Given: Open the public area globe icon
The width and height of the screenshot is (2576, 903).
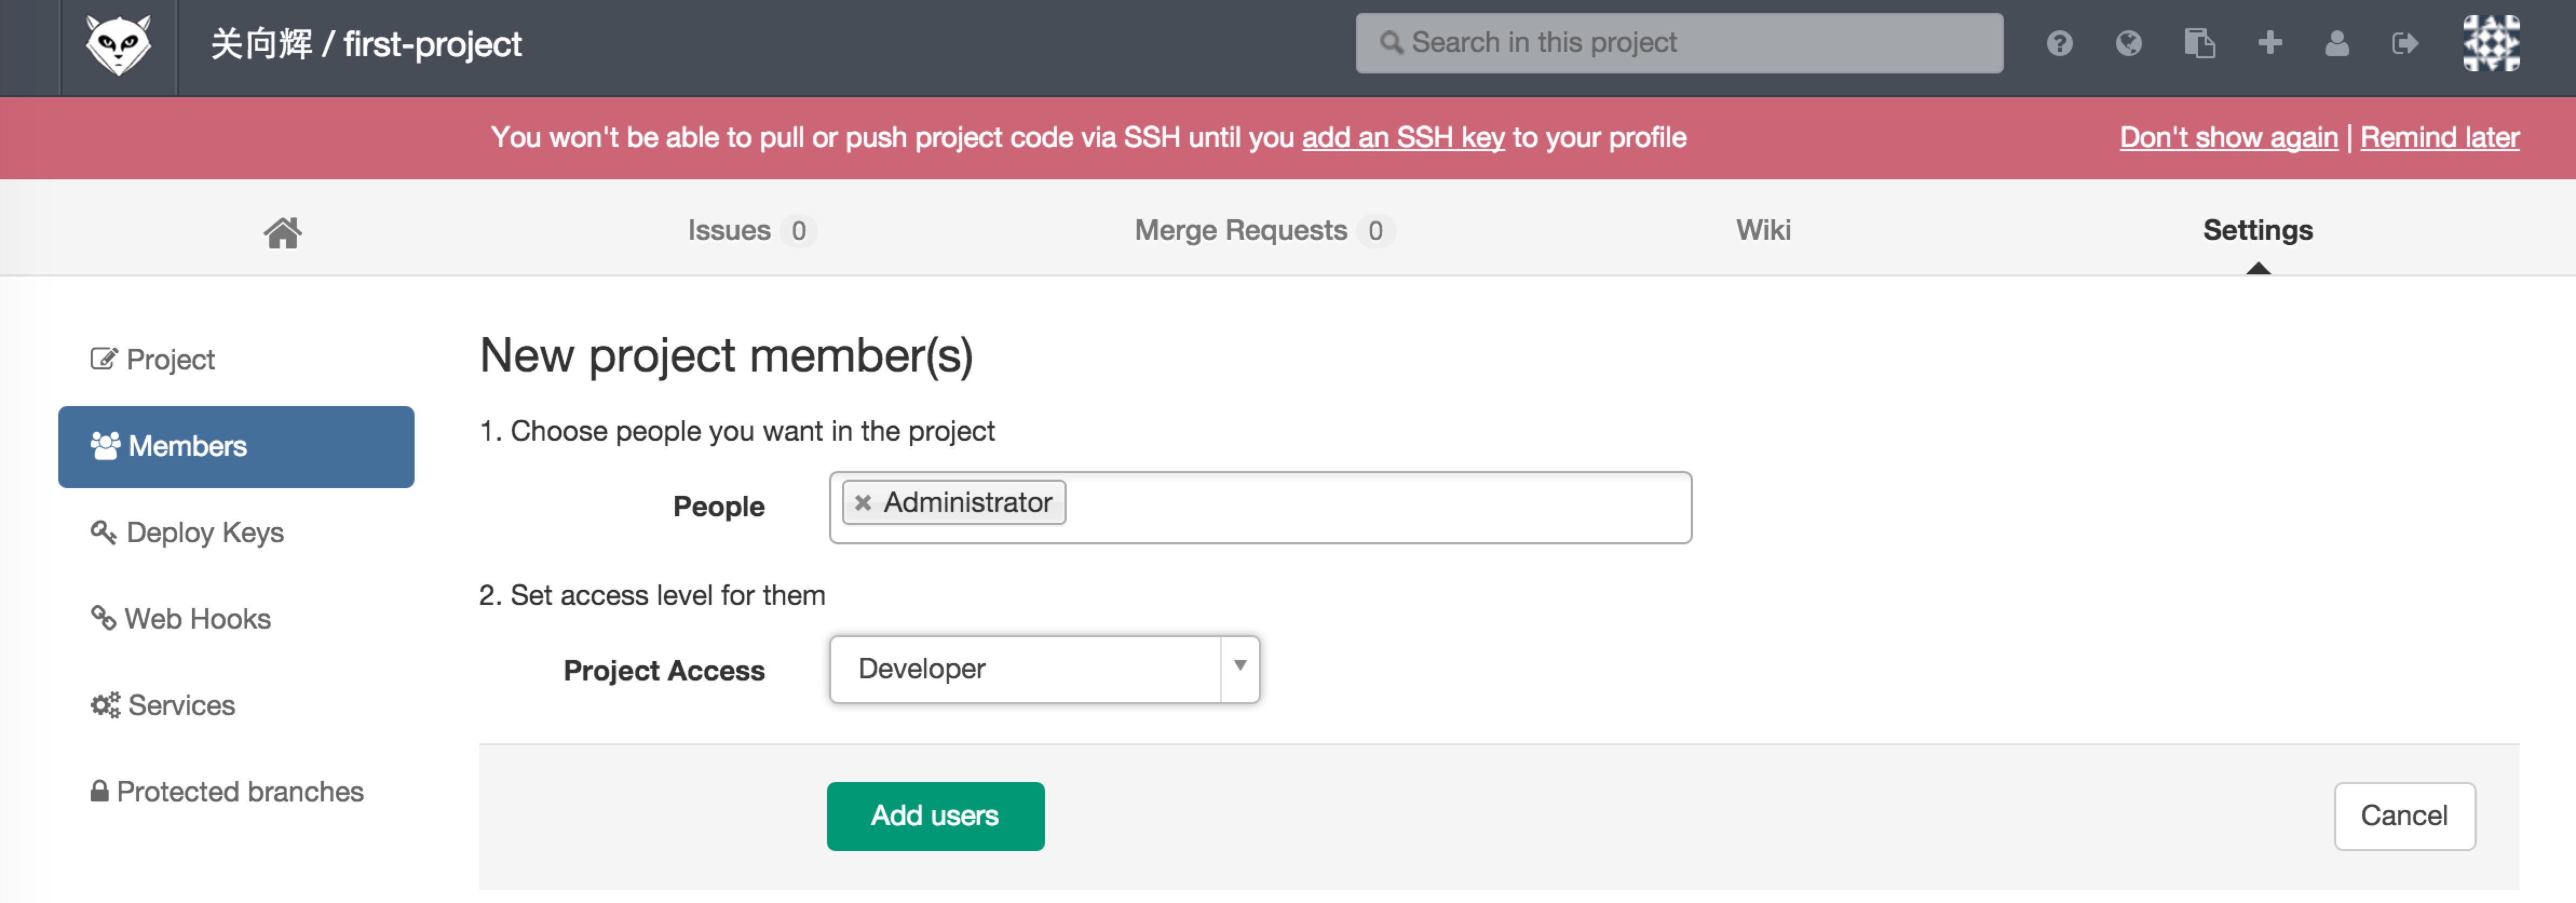Looking at the screenshot, I should 2128,44.
